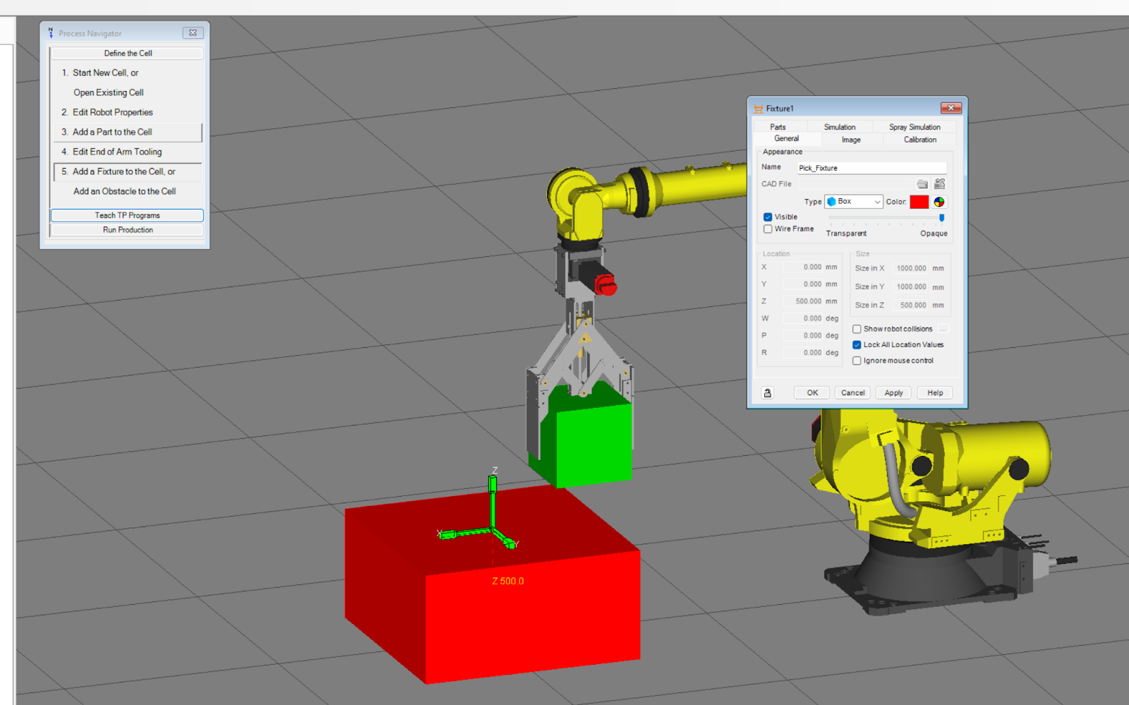The width and height of the screenshot is (1129, 705).
Task: Click the CAD library icon beside the folder
Action: (939, 183)
